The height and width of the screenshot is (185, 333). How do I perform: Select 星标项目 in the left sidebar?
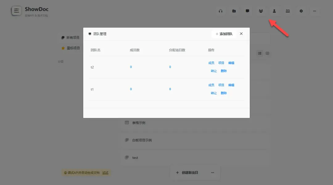coord(71,48)
